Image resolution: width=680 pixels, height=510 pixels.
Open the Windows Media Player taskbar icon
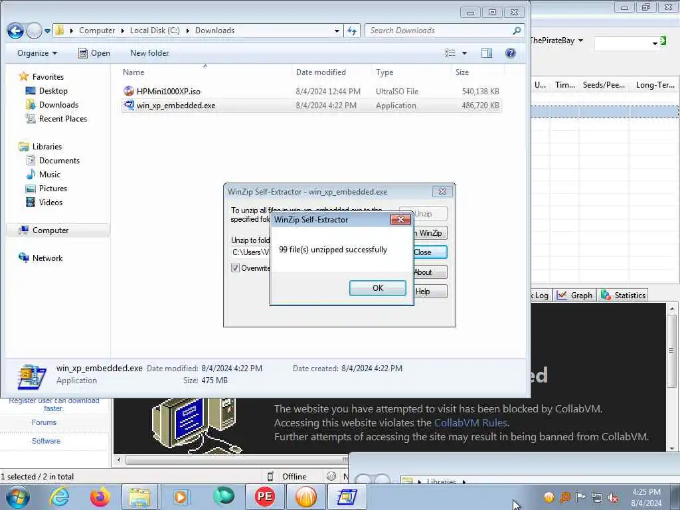pos(181,497)
